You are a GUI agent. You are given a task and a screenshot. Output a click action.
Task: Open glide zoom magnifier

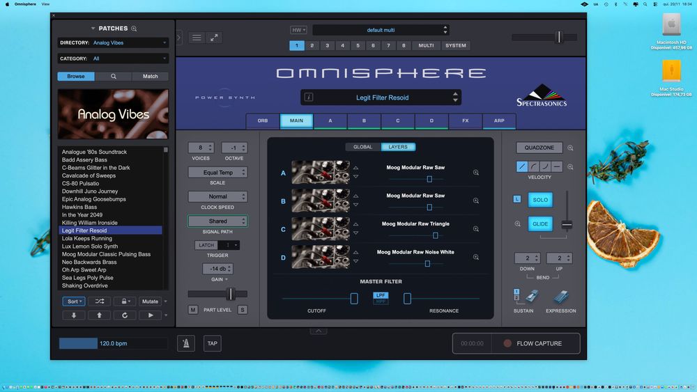pyautogui.click(x=517, y=224)
